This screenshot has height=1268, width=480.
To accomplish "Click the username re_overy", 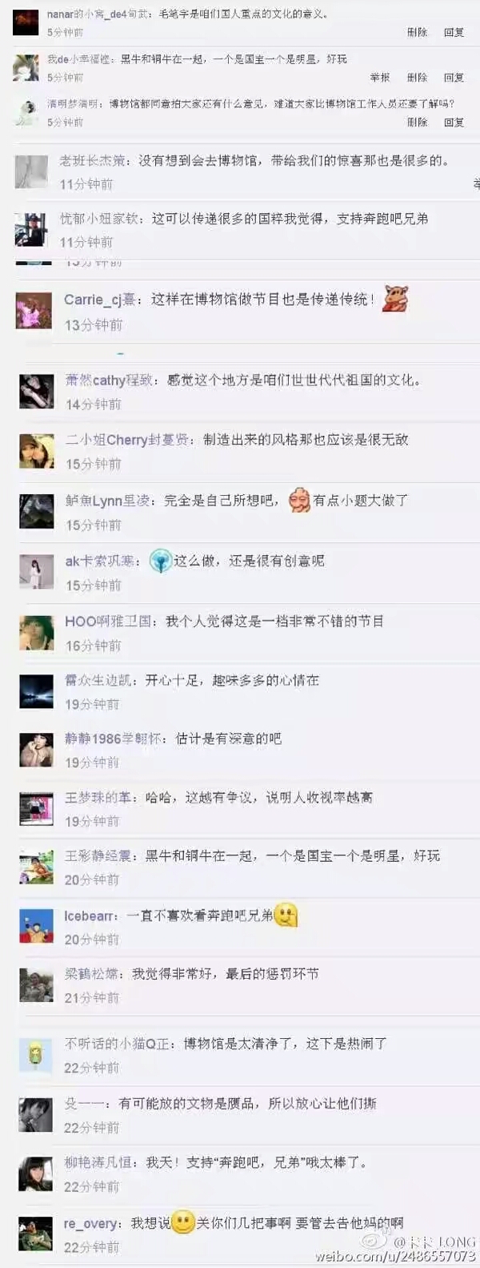I will (93, 1223).
